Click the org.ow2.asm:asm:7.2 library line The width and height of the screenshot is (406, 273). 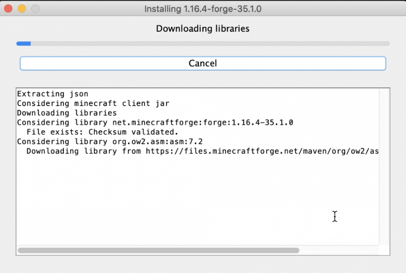110,142
